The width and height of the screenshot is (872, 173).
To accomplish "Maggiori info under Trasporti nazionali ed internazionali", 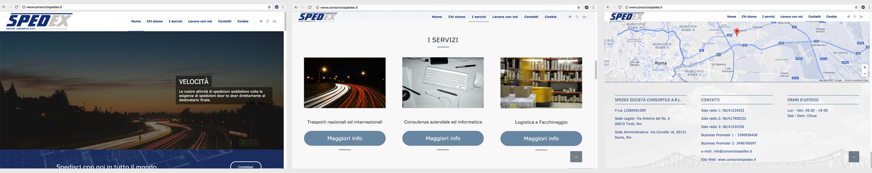I will pos(345,138).
